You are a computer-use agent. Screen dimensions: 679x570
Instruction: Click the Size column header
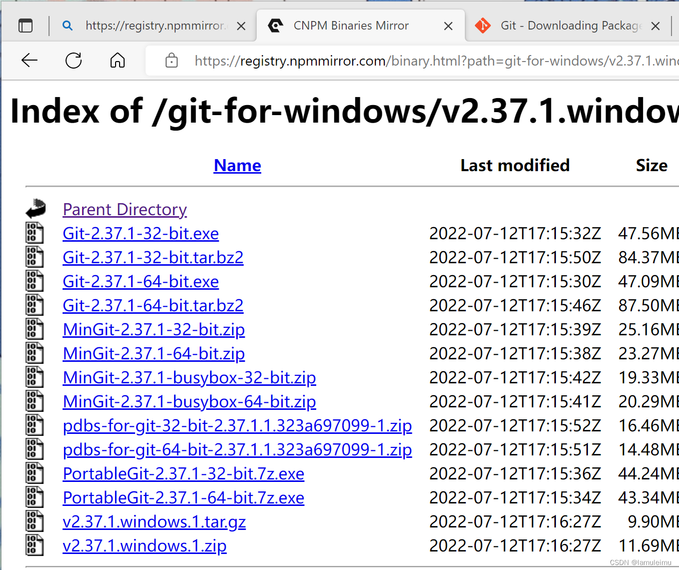tap(651, 165)
